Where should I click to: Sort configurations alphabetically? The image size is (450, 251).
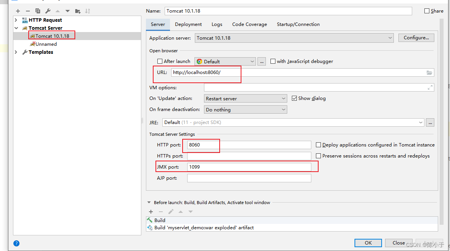[87, 11]
